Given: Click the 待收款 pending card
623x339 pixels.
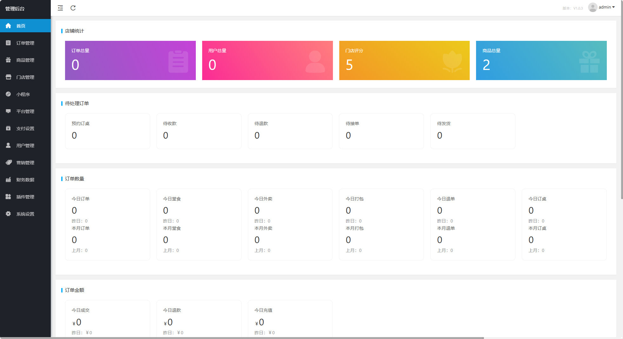Looking at the screenshot, I should pyautogui.click(x=199, y=131).
